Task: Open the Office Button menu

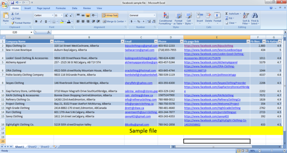Action: point(4,4)
